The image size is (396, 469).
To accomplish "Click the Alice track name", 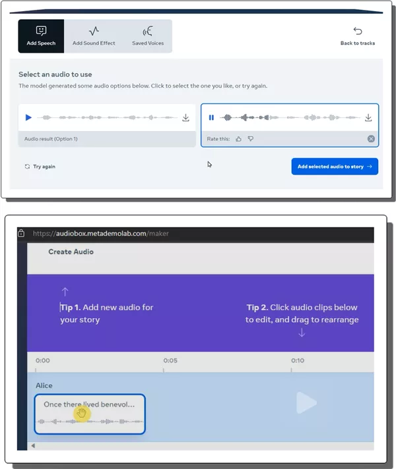I will [44, 385].
